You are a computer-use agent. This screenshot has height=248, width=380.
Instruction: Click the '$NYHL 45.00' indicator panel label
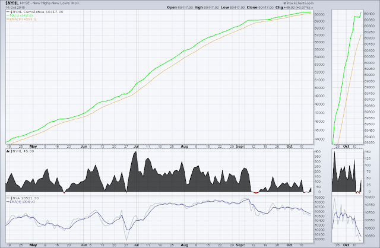pyautogui.click(x=22, y=151)
